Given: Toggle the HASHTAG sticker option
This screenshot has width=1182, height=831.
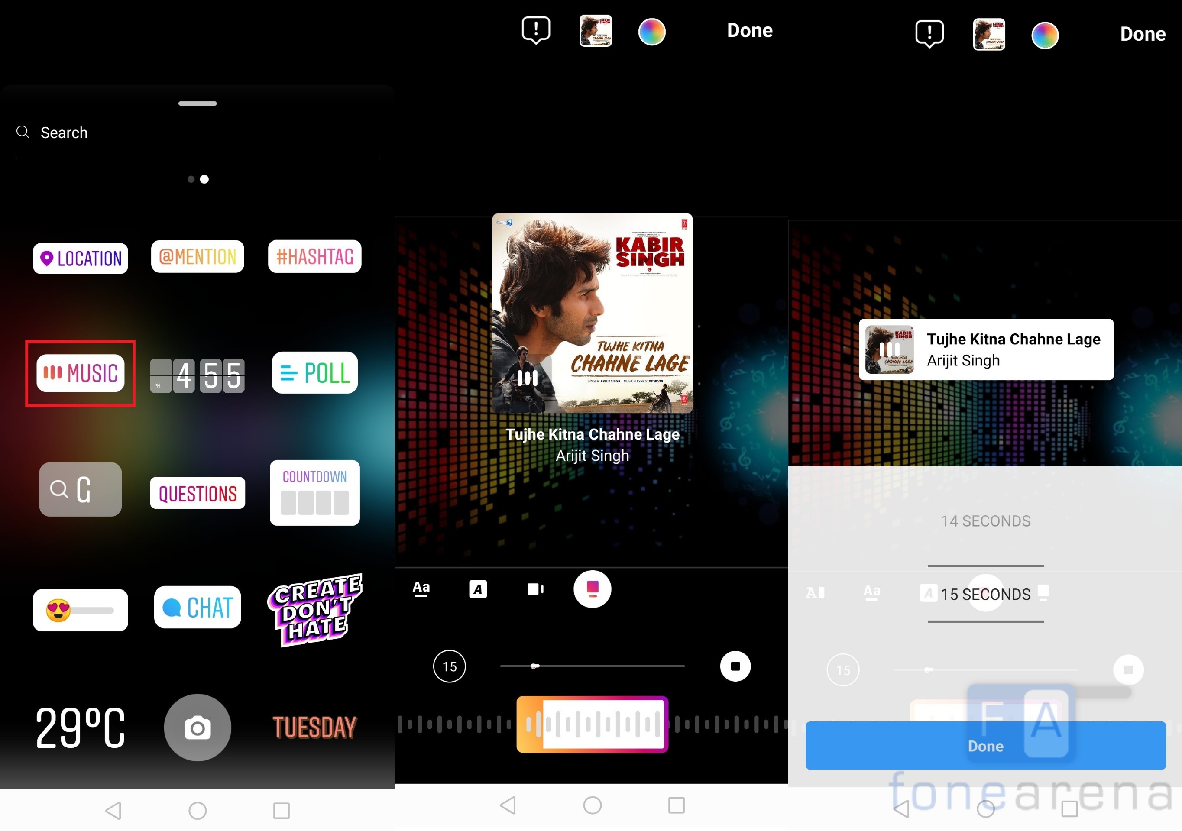Looking at the screenshot, I should tap(314, 258).
